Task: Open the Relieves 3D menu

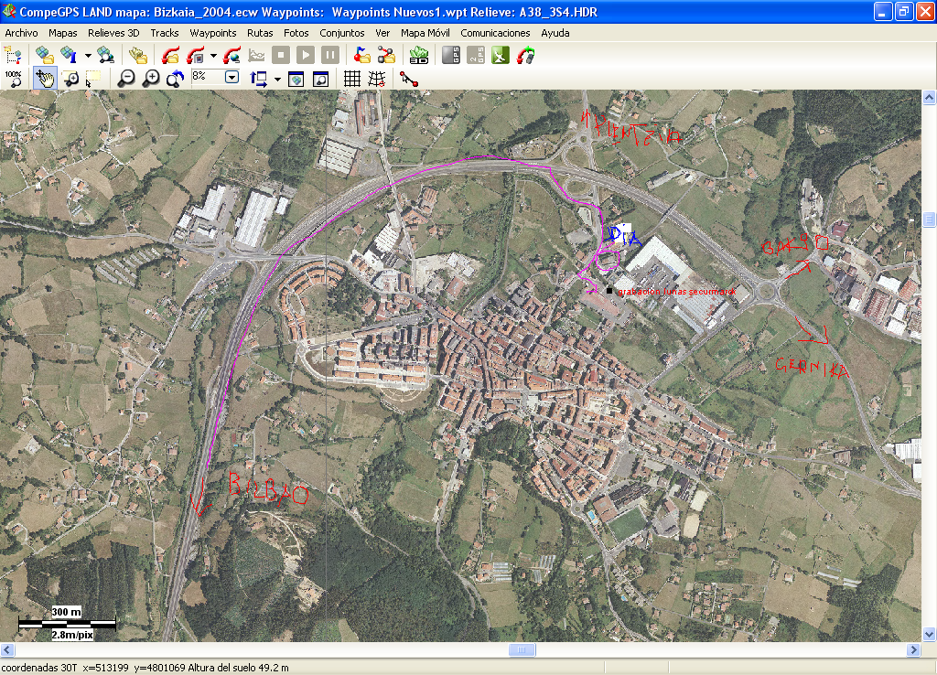Action: [113, 33]
